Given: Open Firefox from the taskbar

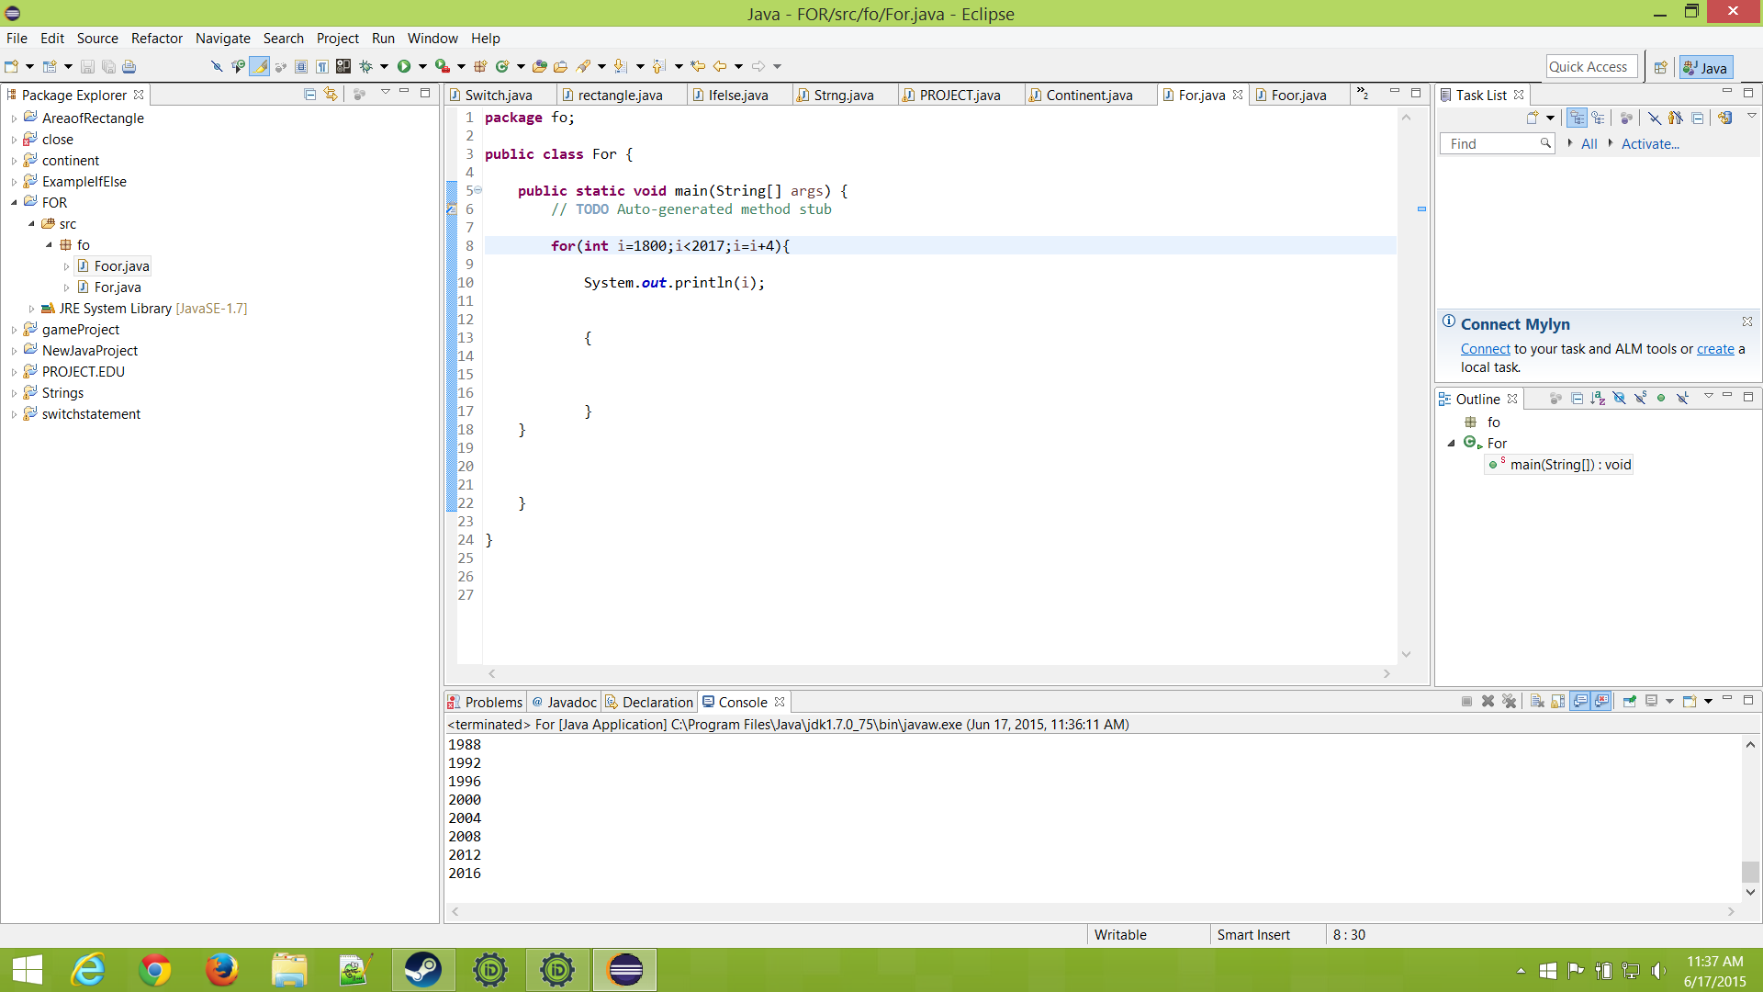Looking at the screenshot, I should point(221,970).
